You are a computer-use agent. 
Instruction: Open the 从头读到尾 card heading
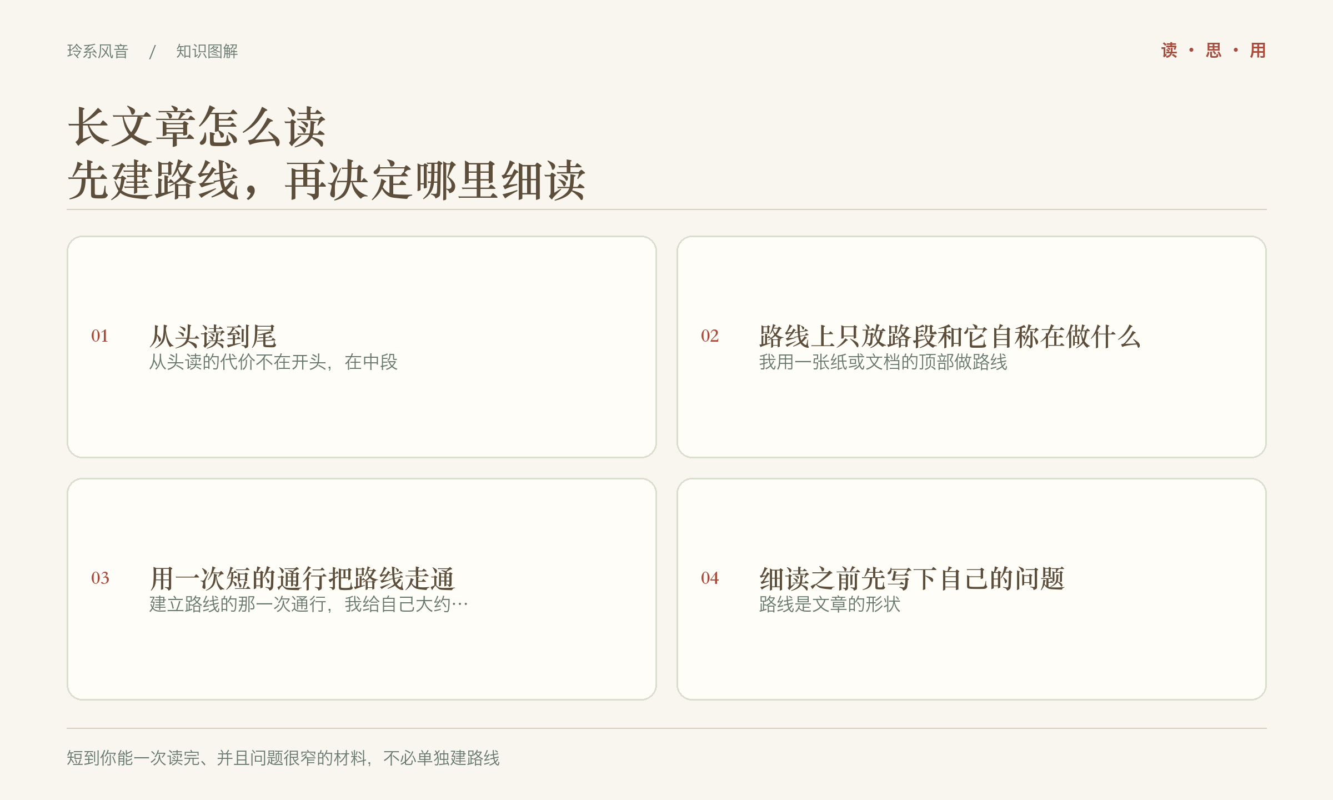point(213,336)
